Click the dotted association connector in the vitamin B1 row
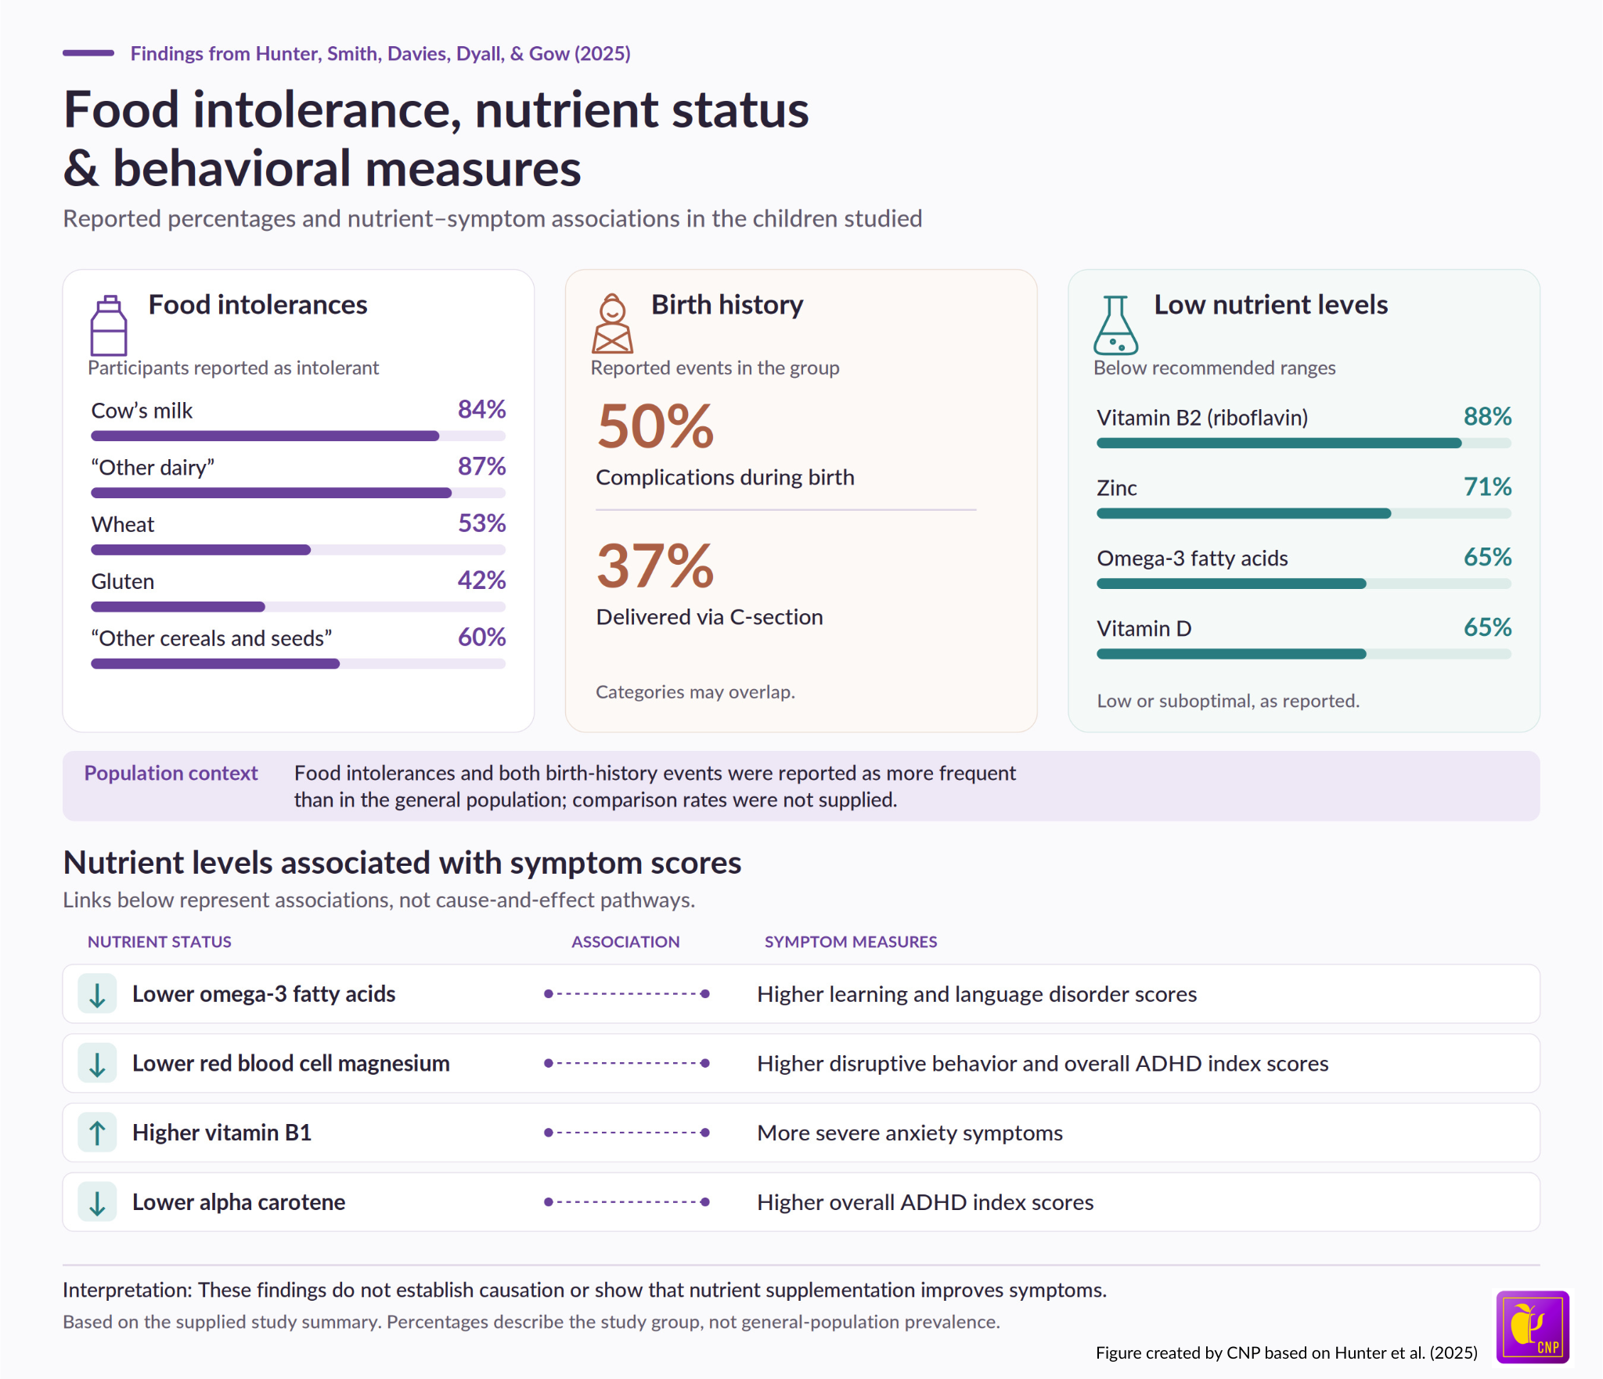The image size is (1603, 1379). tap(627, 1133)
